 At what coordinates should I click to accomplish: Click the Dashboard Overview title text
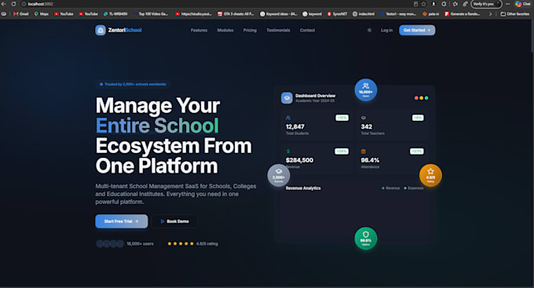tap(316, 96)
